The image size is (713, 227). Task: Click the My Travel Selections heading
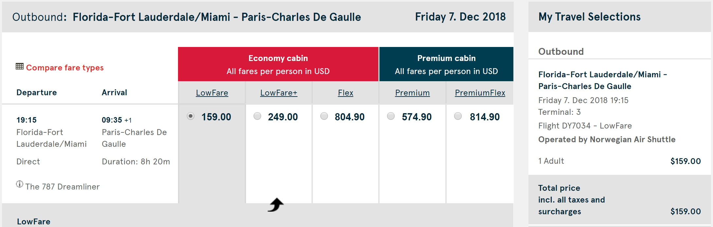[590, 17]
